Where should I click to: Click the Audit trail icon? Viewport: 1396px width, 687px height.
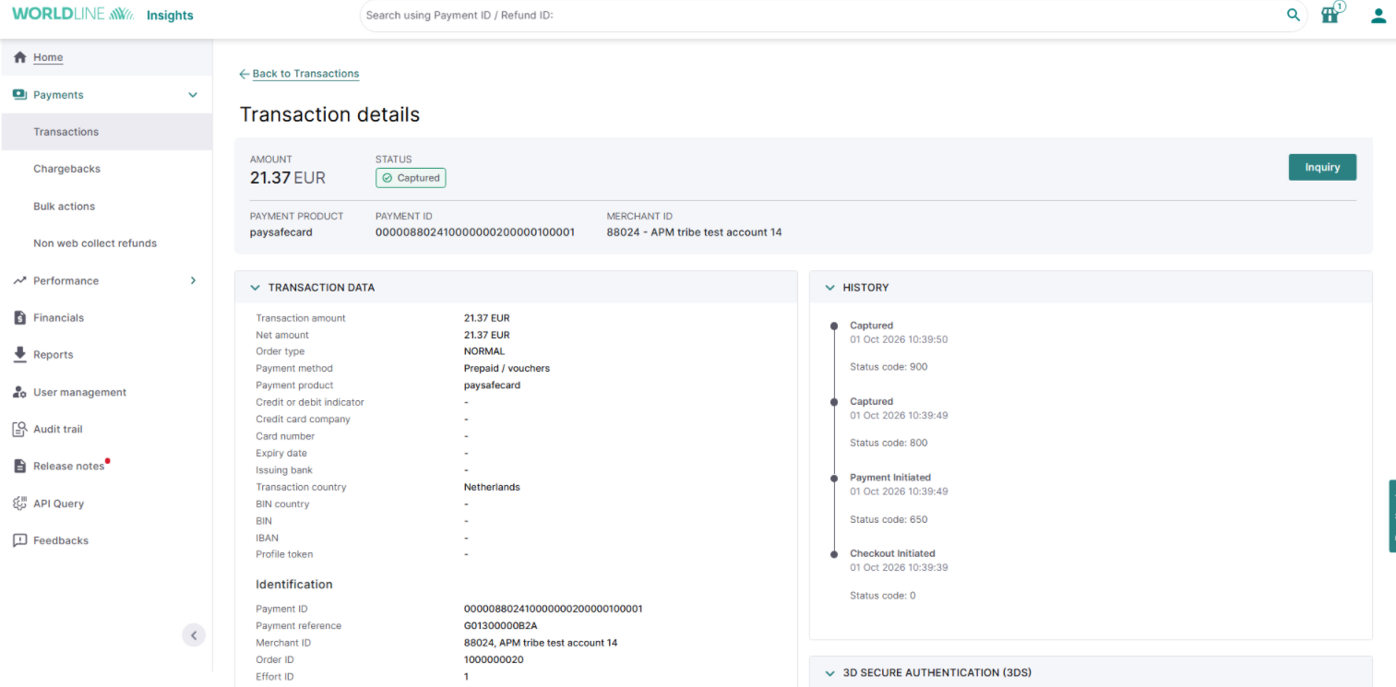click(20, 429)
